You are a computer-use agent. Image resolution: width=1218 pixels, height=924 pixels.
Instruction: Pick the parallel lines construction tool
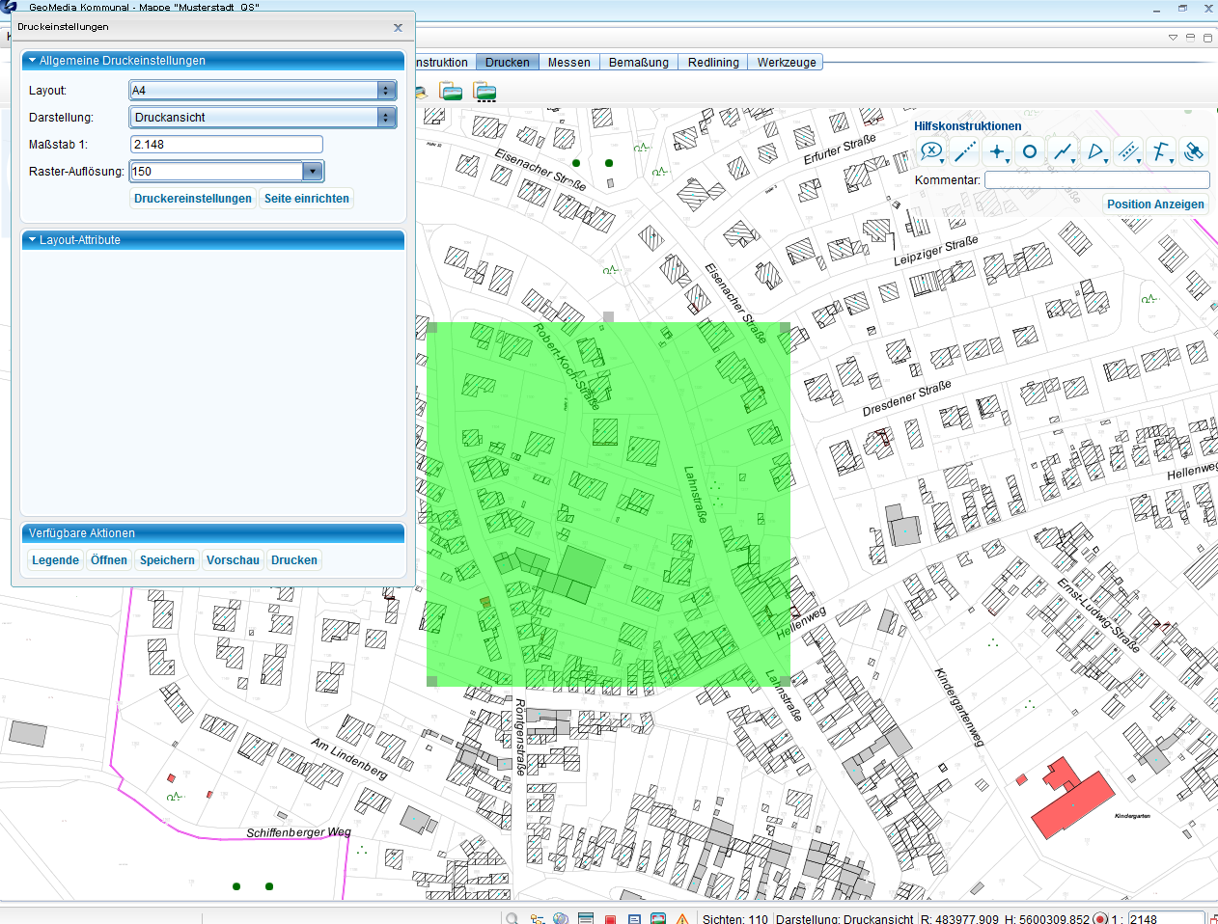tap(1127, 151)
